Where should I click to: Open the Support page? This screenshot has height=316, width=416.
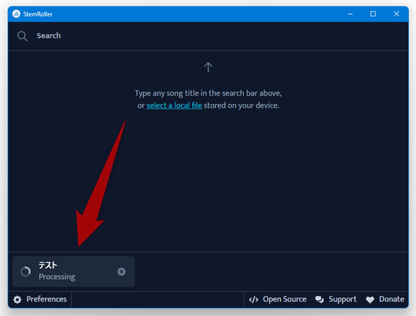tap(336, 299)
